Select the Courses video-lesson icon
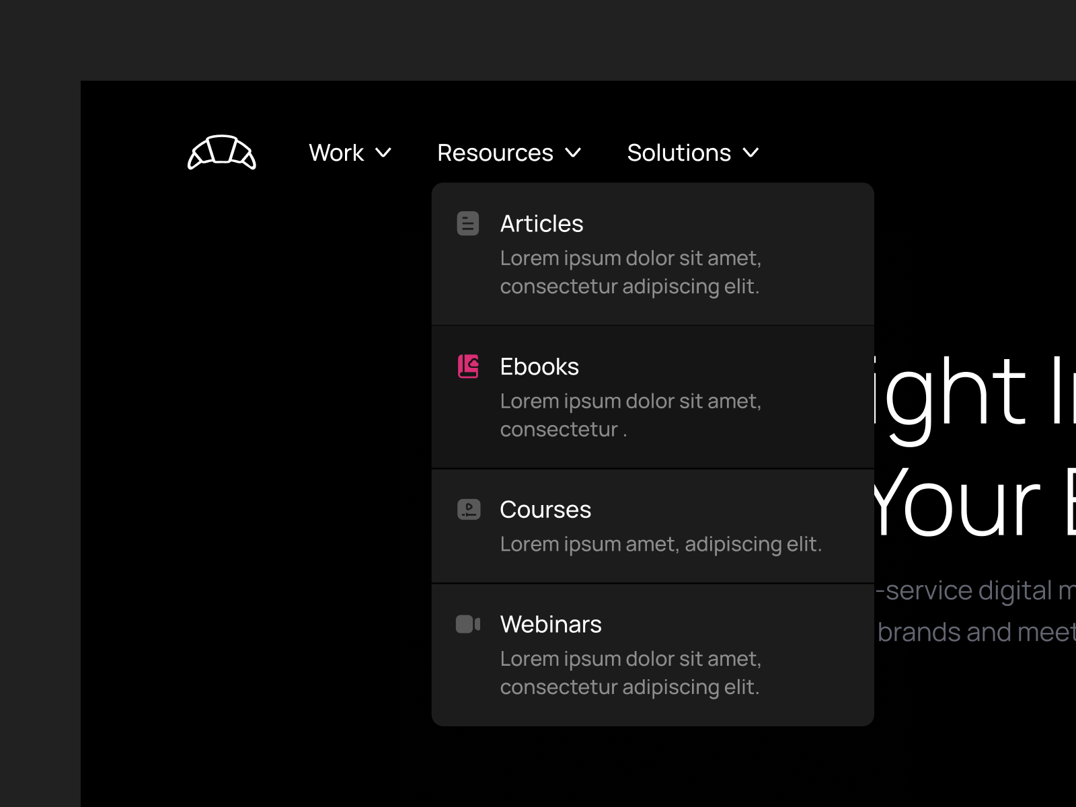 click(x=468, y=509)
